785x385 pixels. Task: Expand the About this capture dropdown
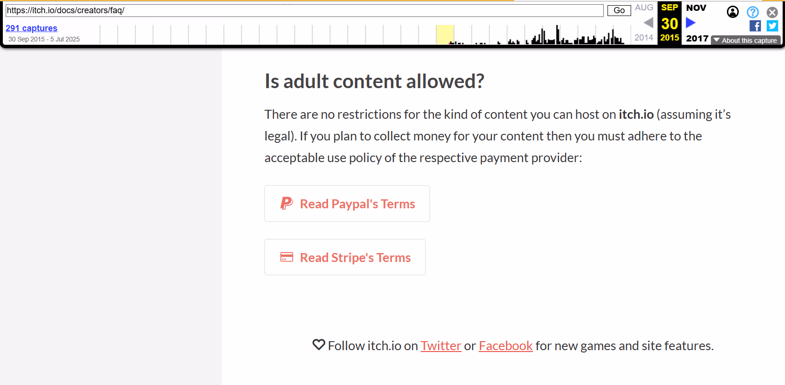[x=746, y=41]
